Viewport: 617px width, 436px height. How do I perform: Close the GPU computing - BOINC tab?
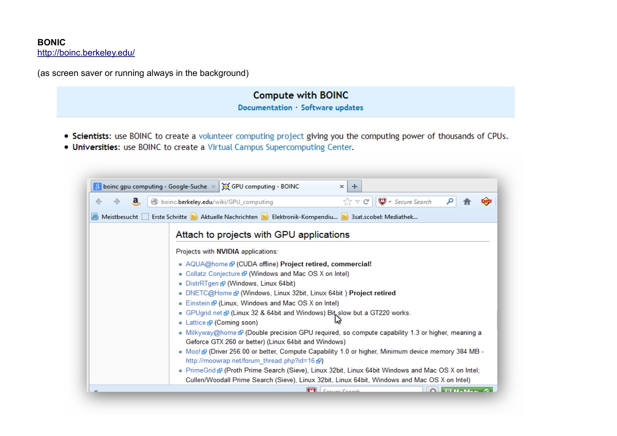click(x=341, y=186)
